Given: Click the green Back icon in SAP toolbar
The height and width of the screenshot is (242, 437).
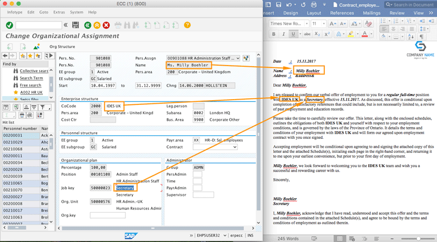Looking at the screenshot, I should [x=87, y=25].
